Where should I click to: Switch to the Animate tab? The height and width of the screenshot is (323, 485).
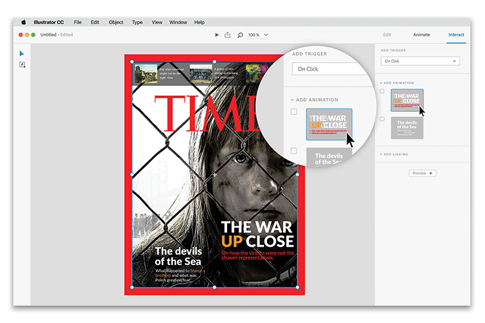click(421, 35)
